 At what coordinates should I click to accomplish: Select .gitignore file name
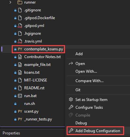(33, 10)
